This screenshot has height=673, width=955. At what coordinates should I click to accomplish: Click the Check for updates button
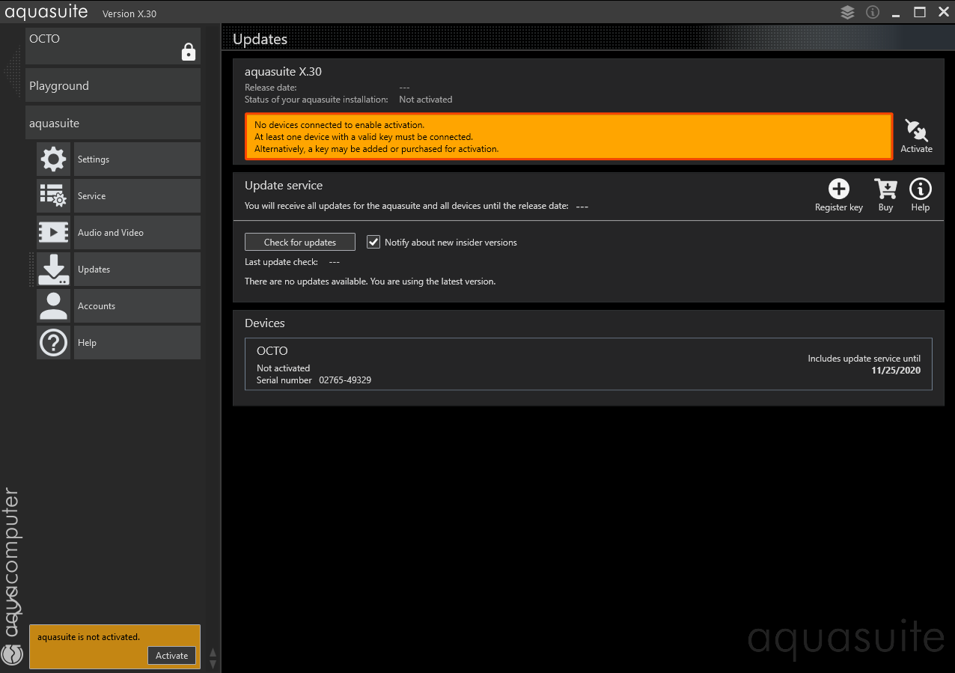tap(300, 242)
